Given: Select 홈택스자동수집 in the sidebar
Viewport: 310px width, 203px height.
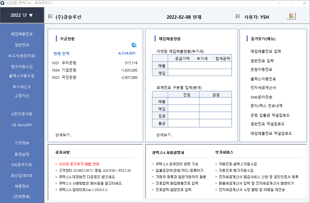Looking at the screenshot, I should 22,76.
